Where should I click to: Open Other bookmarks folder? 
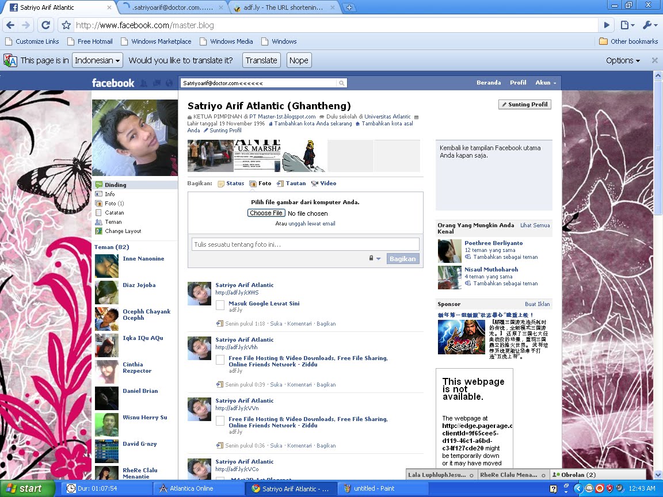(x=628, y=41)
